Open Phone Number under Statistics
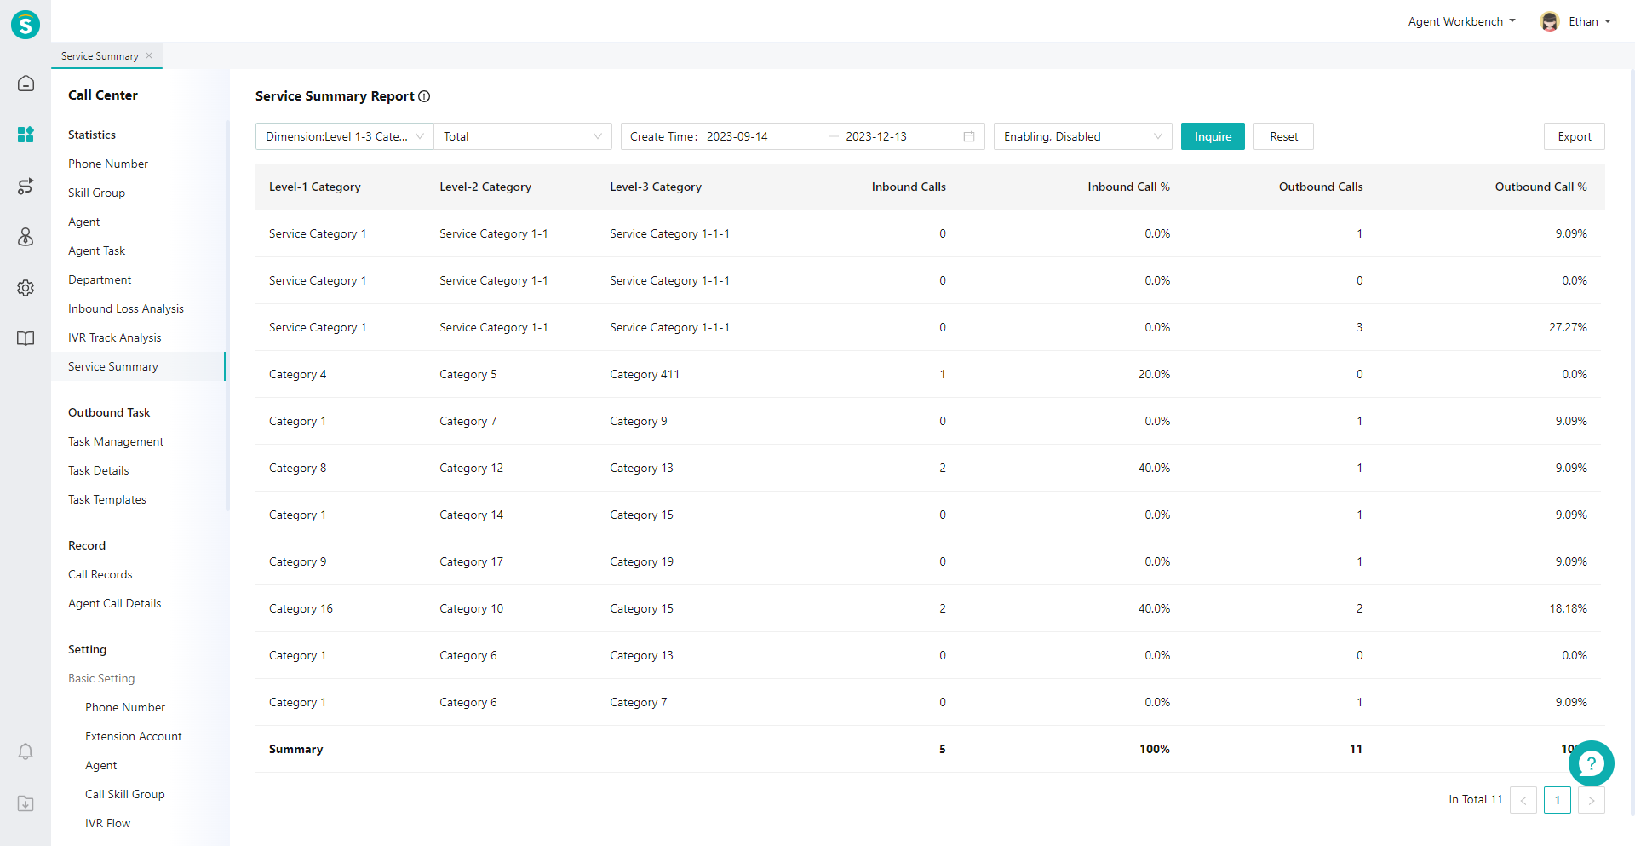The width and height of the screenshot is (1635, 846). pyautogui.click(x=108, y=164)
